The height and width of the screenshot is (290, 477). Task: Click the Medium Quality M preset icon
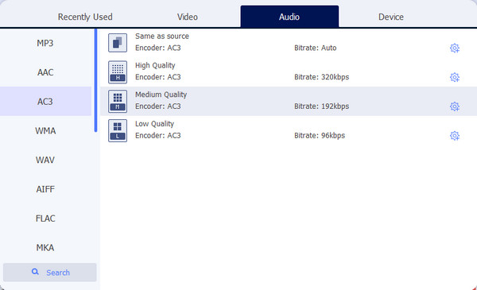click(x=118, y=101)
